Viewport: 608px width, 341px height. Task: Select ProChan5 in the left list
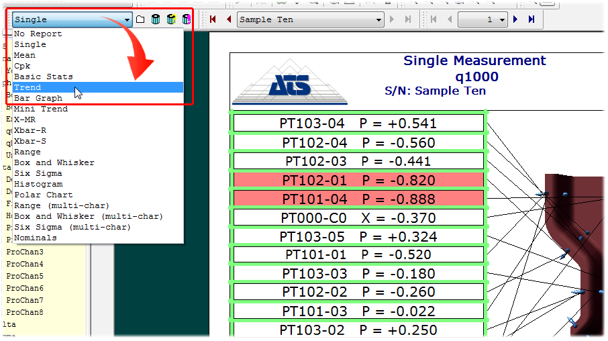tap(25, 276)
